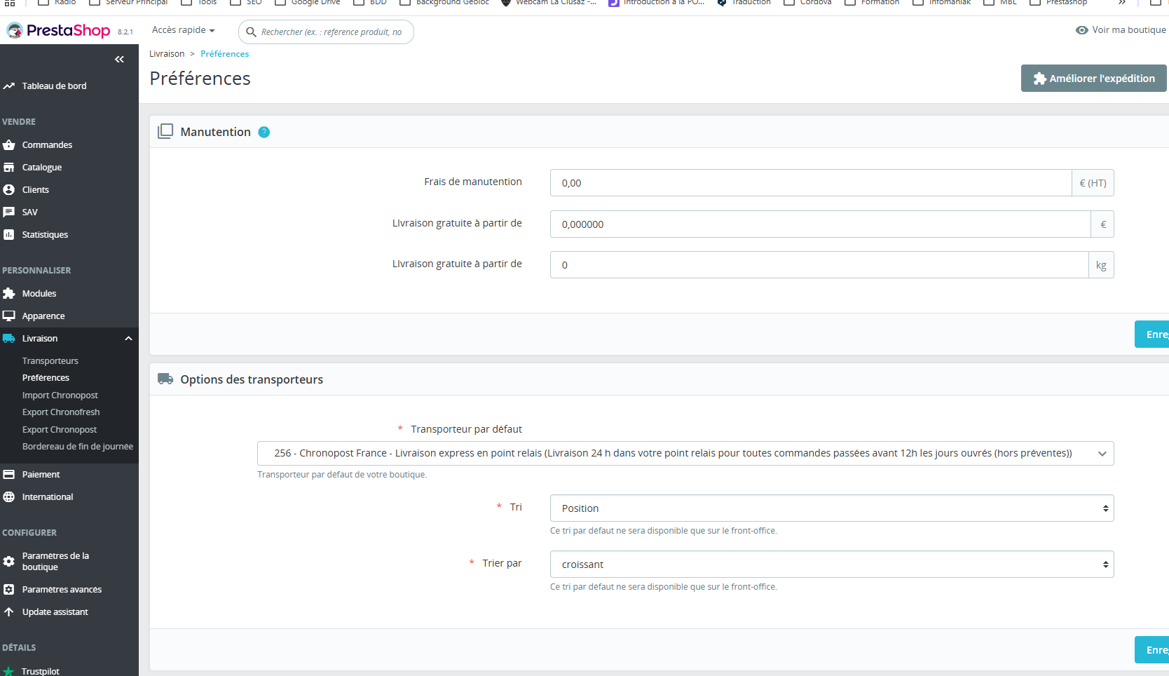
Task: Click the Trustpilot star icon
Action: tap(8, 671)
